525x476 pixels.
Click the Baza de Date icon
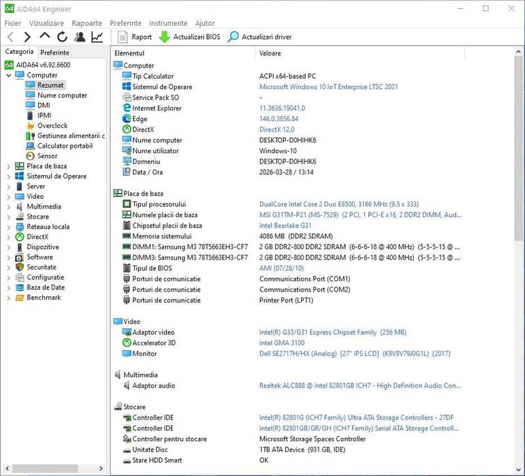pyautogui.click(x=20, y=287)
